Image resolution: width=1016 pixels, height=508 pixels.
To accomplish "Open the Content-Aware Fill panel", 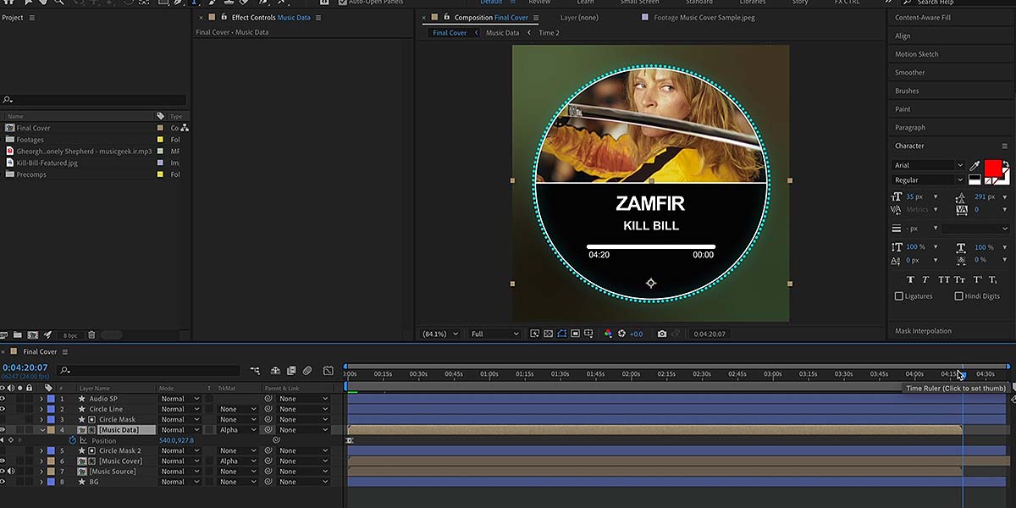I will tap(923, 18).
